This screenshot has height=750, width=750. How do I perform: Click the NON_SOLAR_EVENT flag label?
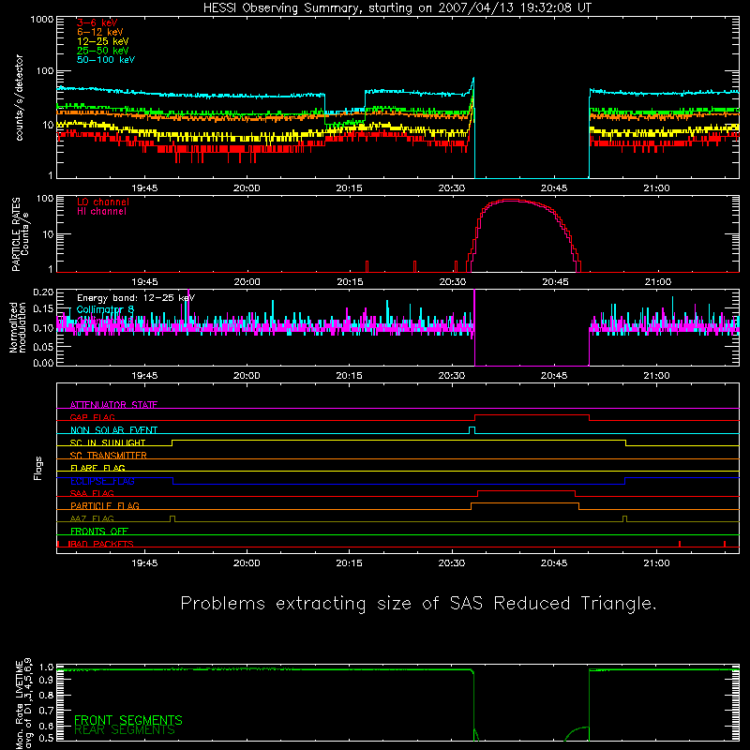coord(113,430)
